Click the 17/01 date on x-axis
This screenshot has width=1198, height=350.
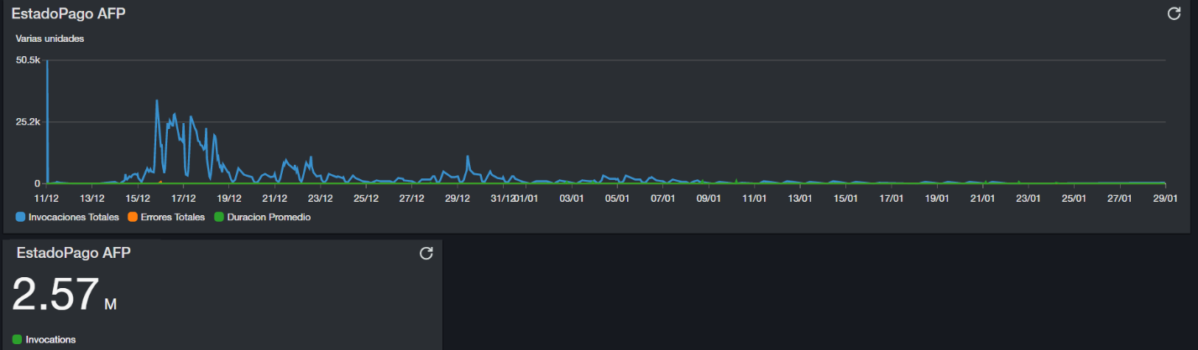point(891,198)
